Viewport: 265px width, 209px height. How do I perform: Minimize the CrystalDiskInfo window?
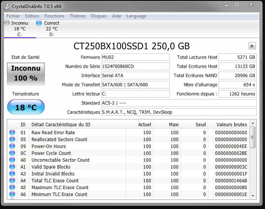[227, 5]
